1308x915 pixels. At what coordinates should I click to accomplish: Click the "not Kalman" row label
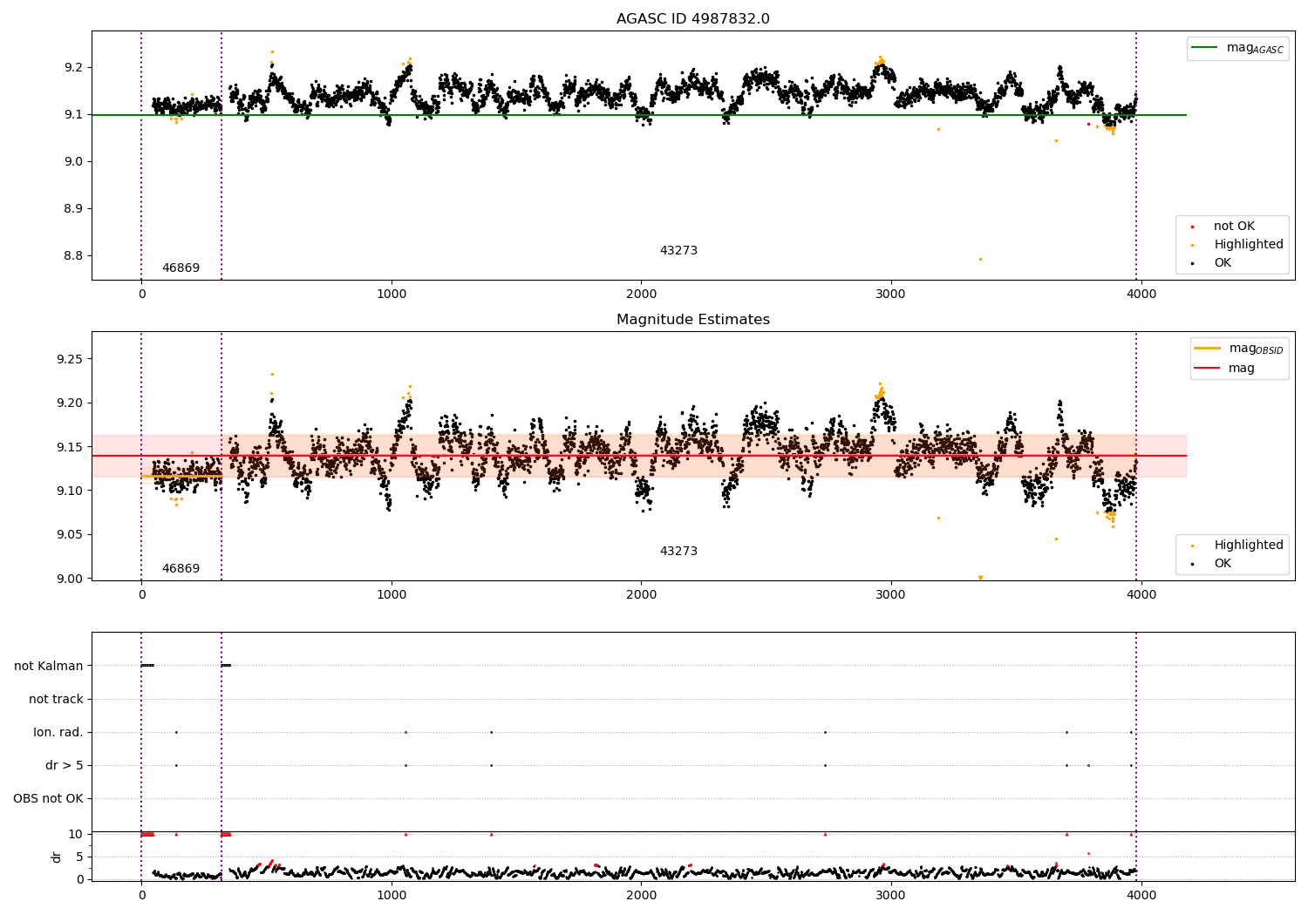(x=49, y=666)
